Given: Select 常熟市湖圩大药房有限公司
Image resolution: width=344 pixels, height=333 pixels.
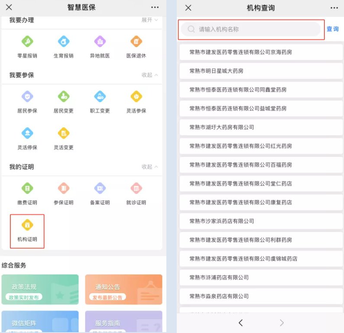Looking at the screenshot, I should [261, 127].
